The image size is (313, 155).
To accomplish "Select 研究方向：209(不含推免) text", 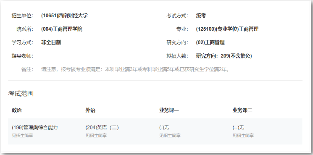I will [x=224, y=56].
